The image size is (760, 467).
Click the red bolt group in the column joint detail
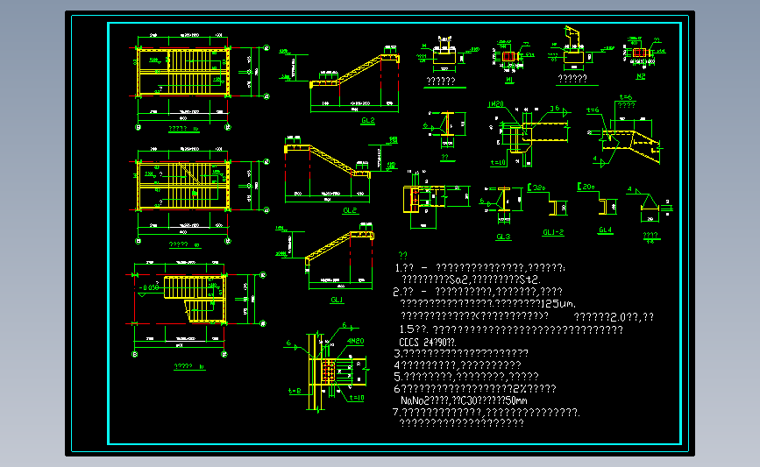coord(329,371)
